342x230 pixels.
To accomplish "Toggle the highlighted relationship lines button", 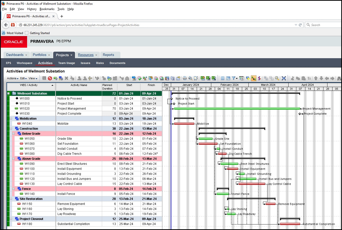I will (x=254, y=78).
